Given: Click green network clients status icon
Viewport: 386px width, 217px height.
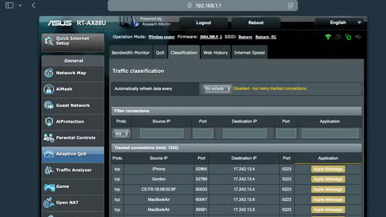Looking at the screenshot, I should click(x=348, y=37).
